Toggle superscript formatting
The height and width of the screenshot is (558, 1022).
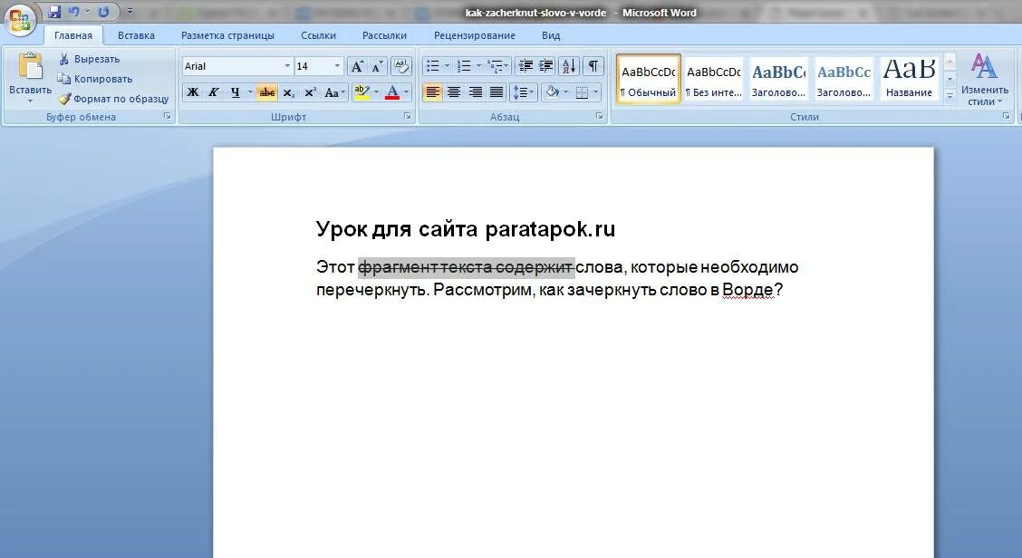coord(310,92)
